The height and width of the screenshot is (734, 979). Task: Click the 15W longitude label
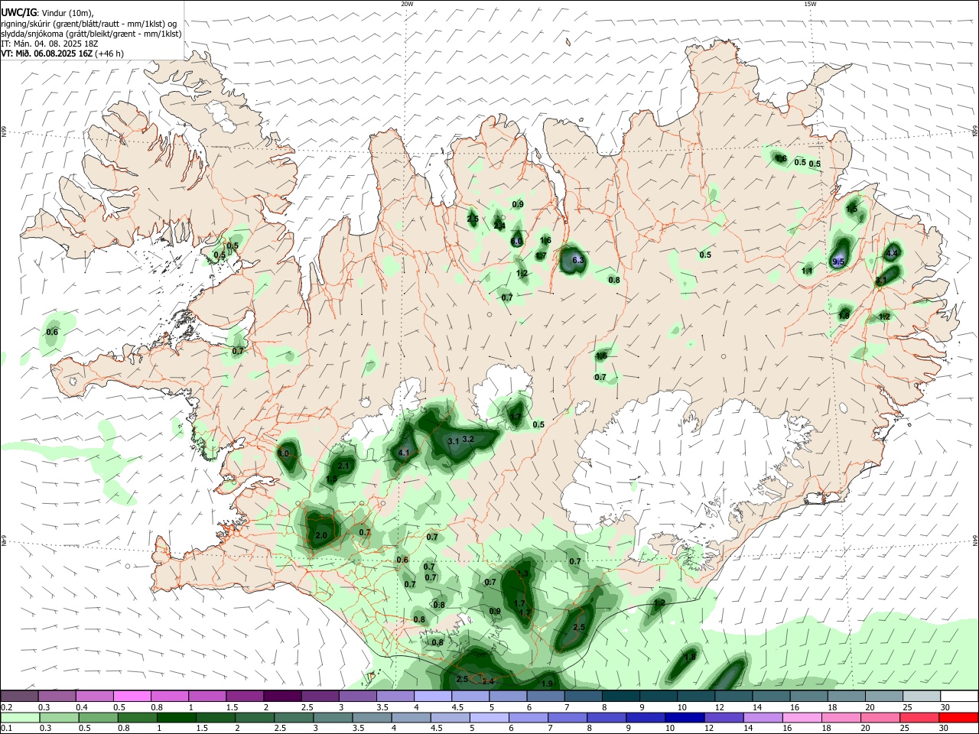point(810,4)
